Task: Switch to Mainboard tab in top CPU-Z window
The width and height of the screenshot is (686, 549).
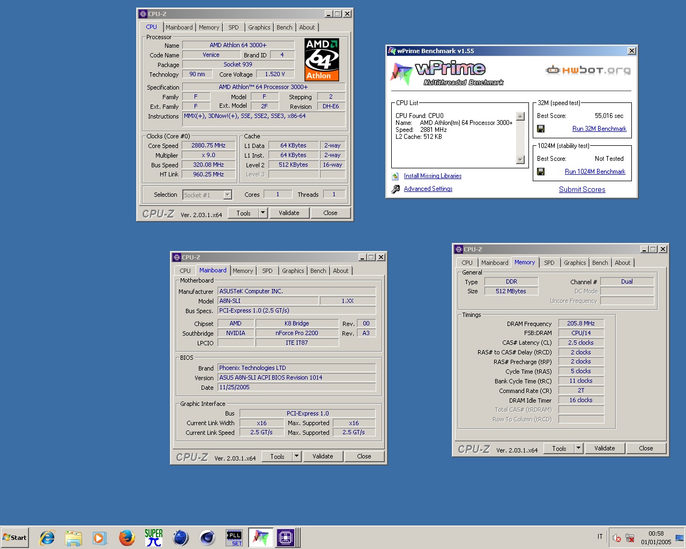Action: (179, 27)
